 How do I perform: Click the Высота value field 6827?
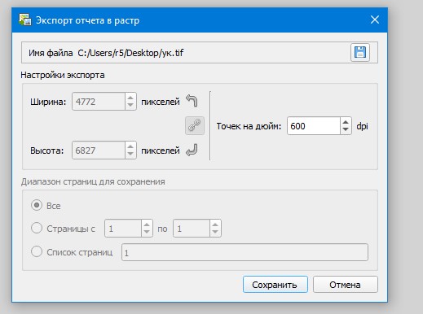pyautogui.click(x=99, y=150)
